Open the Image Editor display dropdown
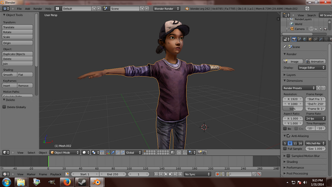The height and width of the screenshot is (187, 332). click(312, 68)
